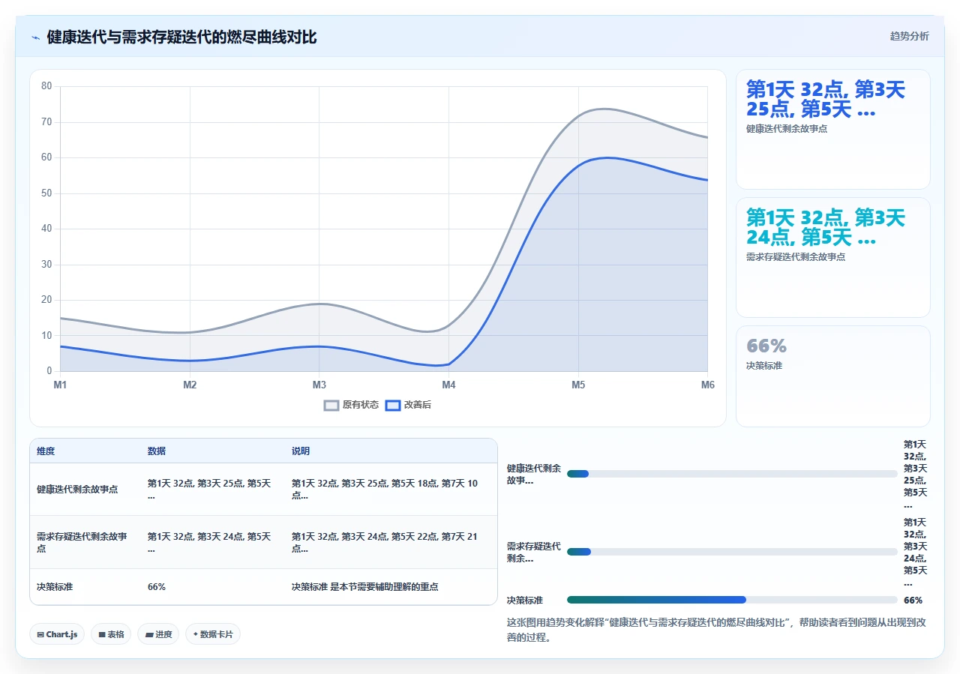Viewport: 960px width, 674px height.
Task: Open the 趋势分析 label in header
Action: pos(909,36)
